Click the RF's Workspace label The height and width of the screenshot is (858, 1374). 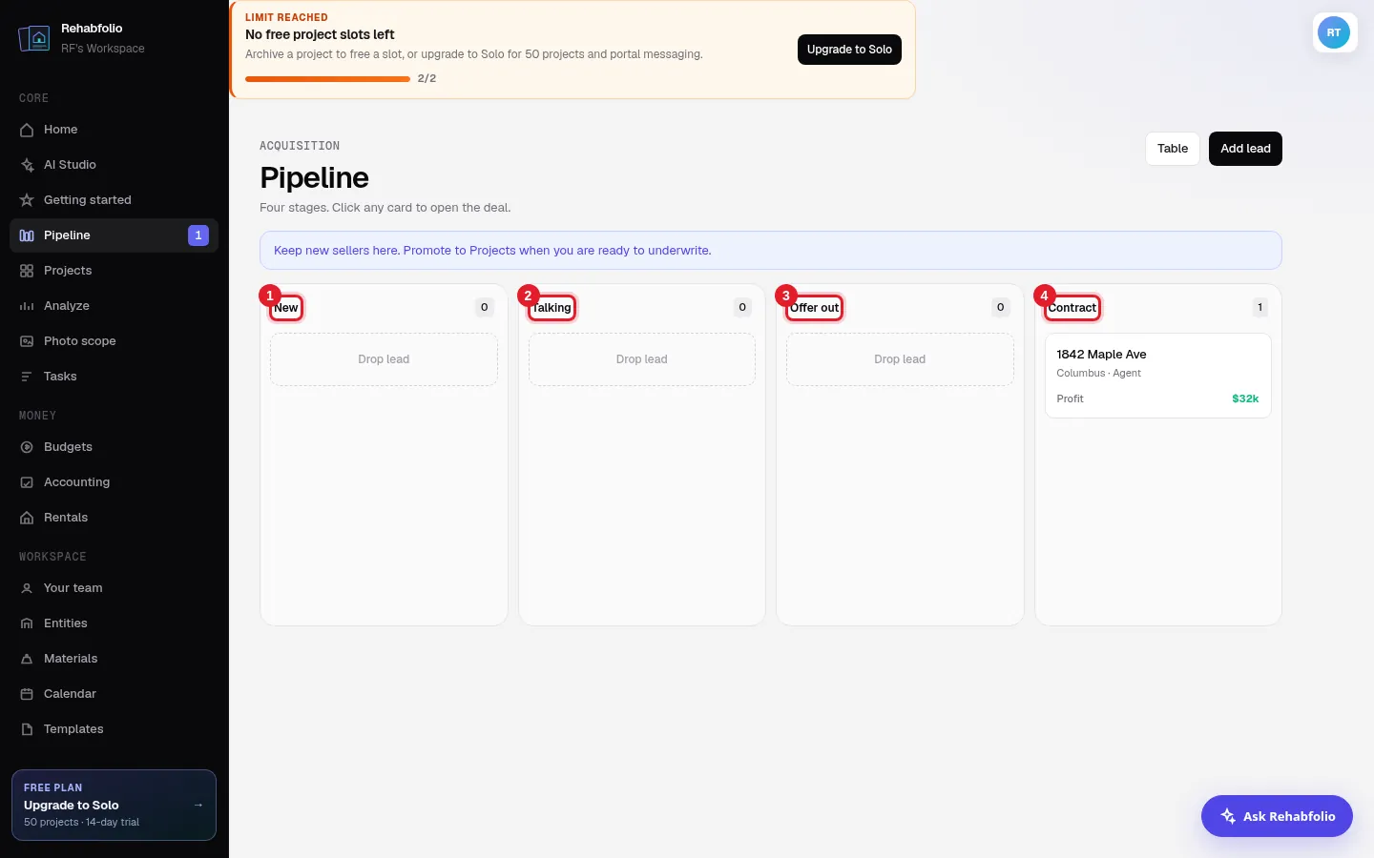103,49
